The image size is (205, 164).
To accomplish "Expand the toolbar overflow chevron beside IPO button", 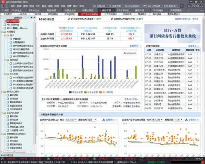I will (182, 6).
